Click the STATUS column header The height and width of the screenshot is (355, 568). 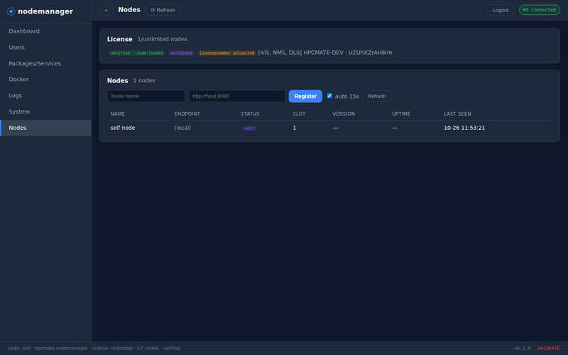coord(250,114)
